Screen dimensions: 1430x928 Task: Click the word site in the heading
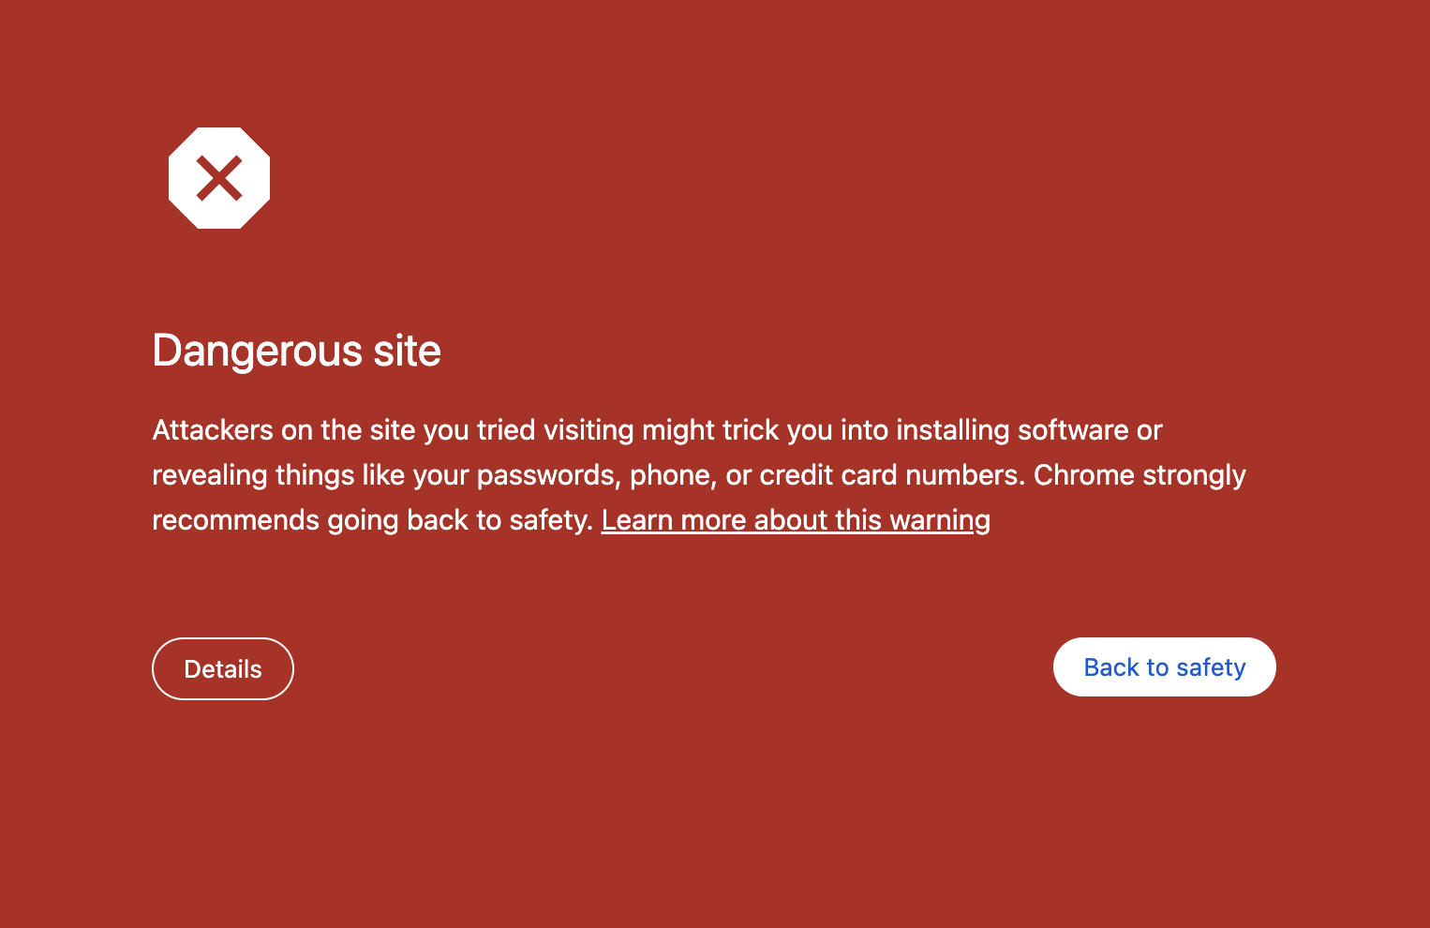click(407, 352)
